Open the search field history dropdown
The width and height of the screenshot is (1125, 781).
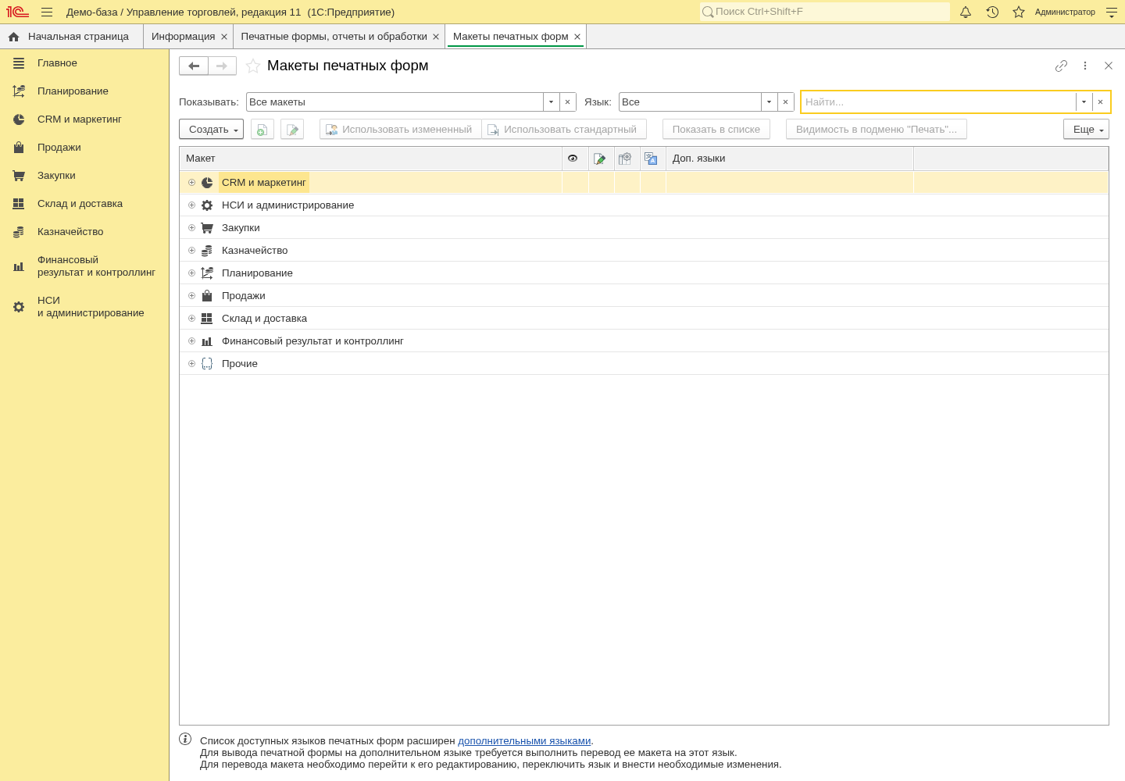(1084, 102)
